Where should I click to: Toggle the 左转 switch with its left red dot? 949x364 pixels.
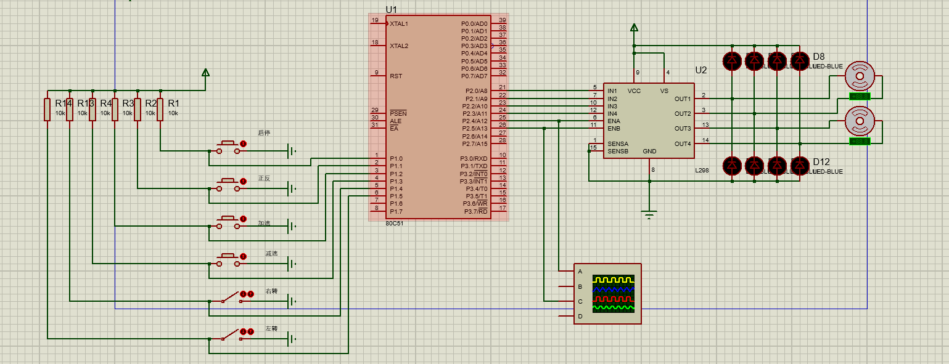coord(243,331)
